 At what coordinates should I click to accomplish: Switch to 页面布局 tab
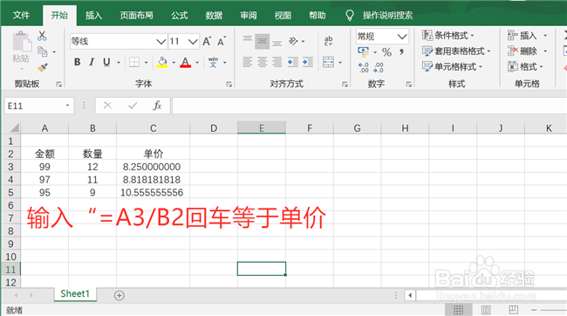[x=136, y=15]
